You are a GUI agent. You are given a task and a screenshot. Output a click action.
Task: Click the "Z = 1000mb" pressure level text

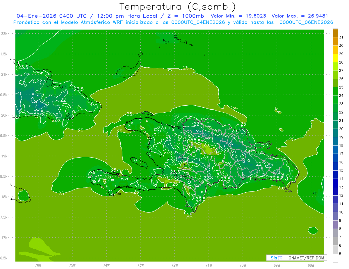click(x=186, y=16)
